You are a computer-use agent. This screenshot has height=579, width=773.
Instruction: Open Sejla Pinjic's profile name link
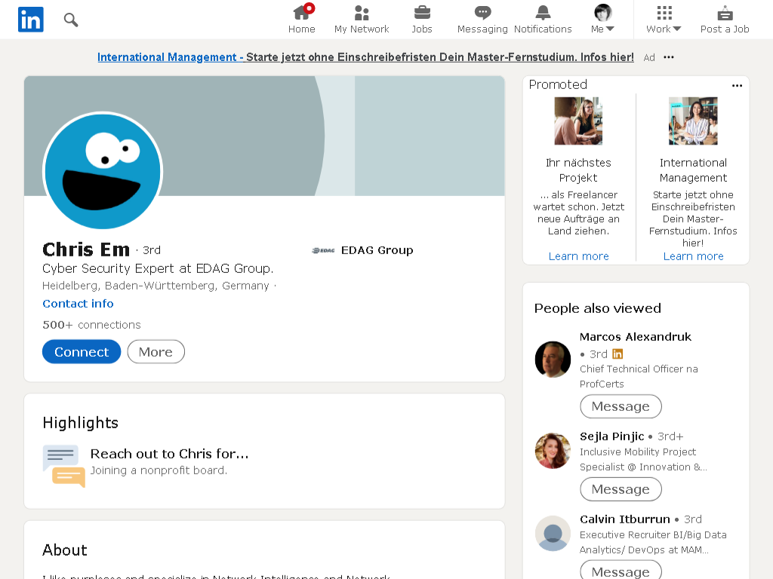(x=611, y=437)
